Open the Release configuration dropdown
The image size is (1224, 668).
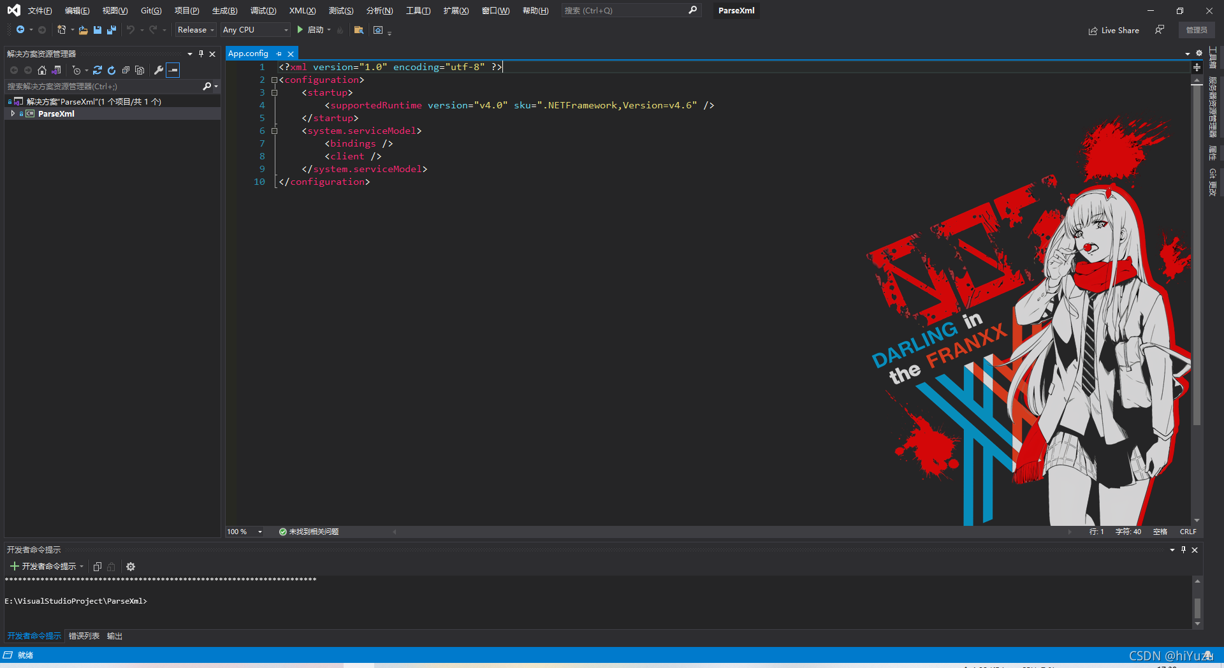[196, 30]
